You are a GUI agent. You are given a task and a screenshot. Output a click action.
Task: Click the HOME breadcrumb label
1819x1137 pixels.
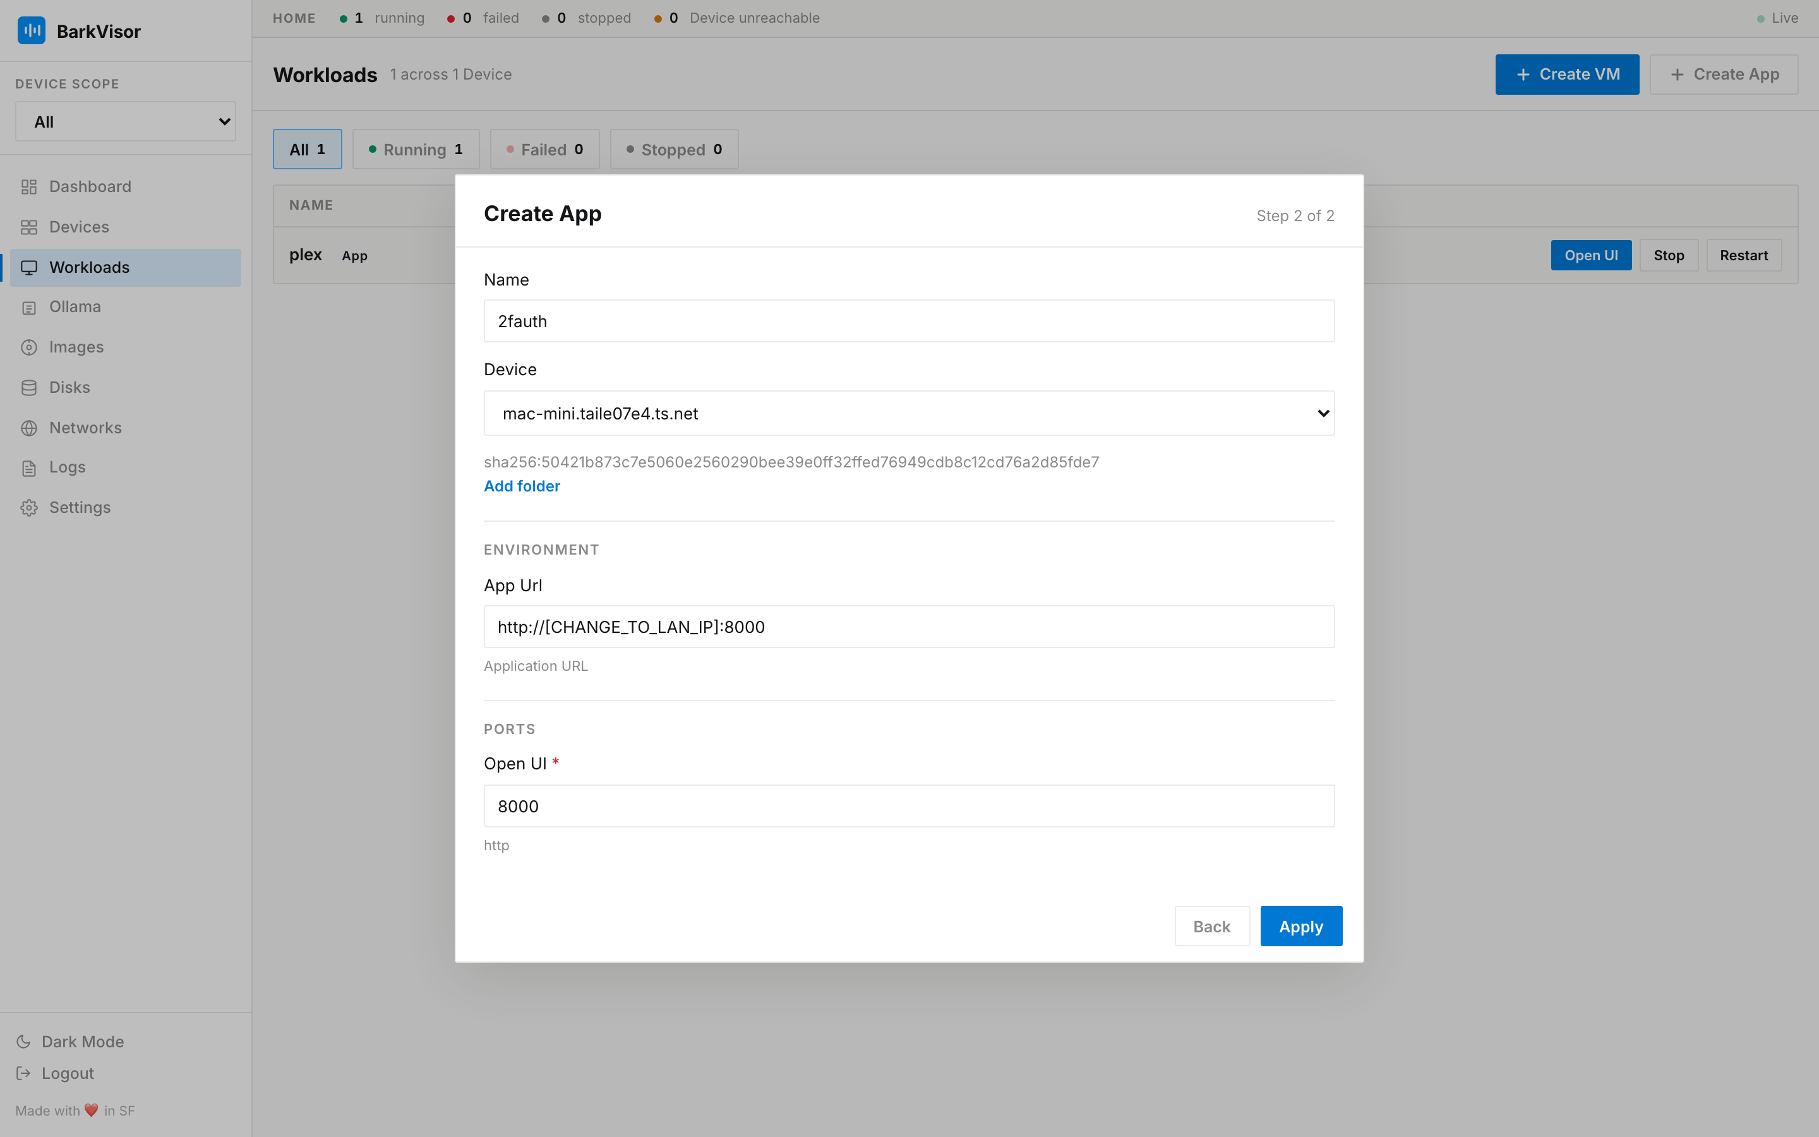point(294,18)
